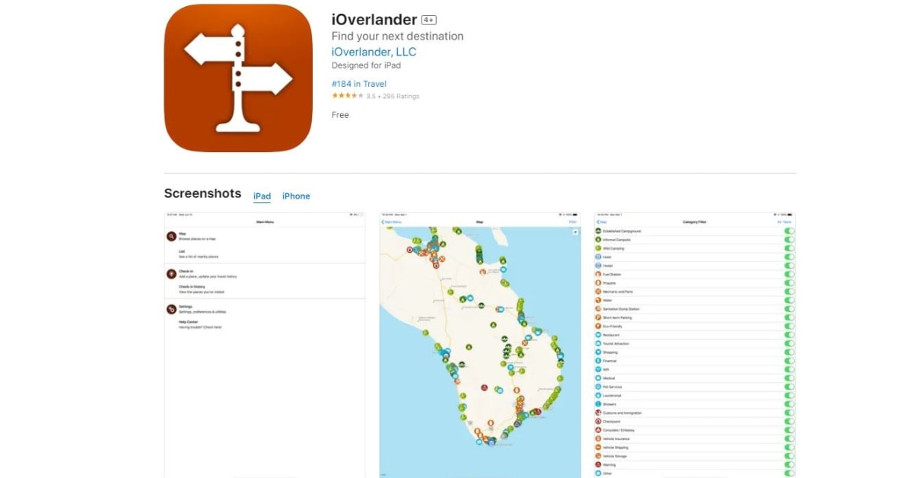
Task: Click the Eco-Friendly category icon
Action: [x=598, y=327]
